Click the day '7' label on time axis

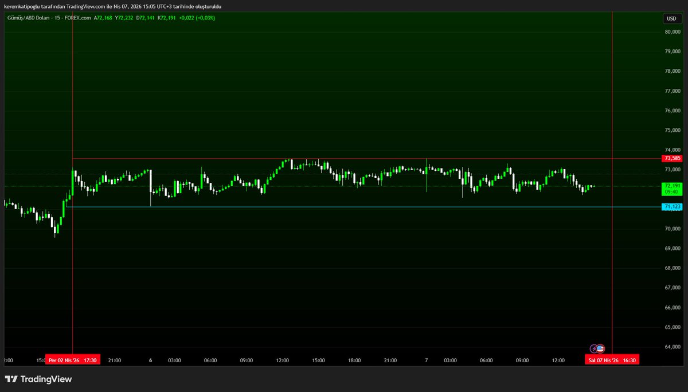coord(426,360)
